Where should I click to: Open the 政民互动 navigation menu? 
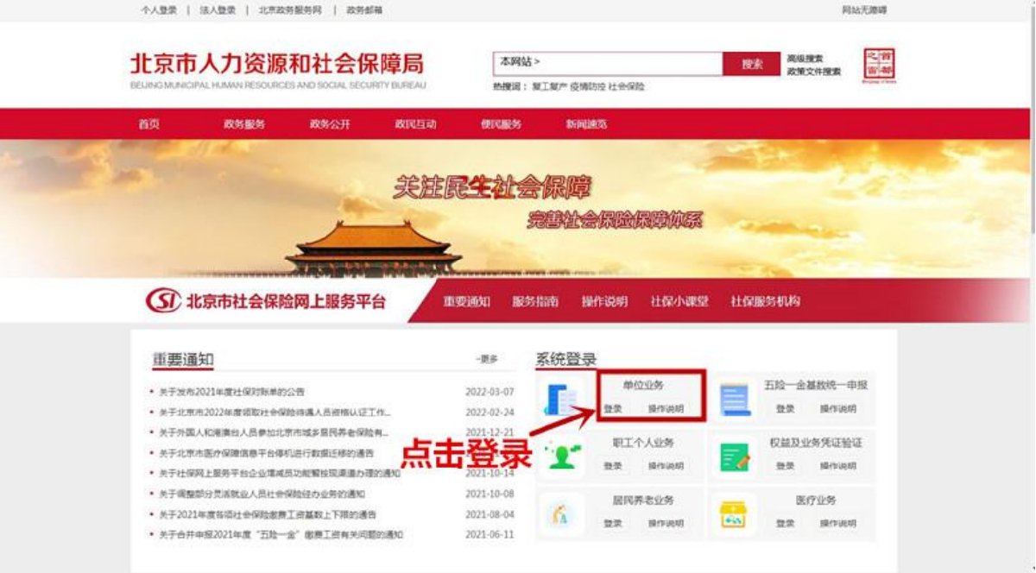click(415, 124)
